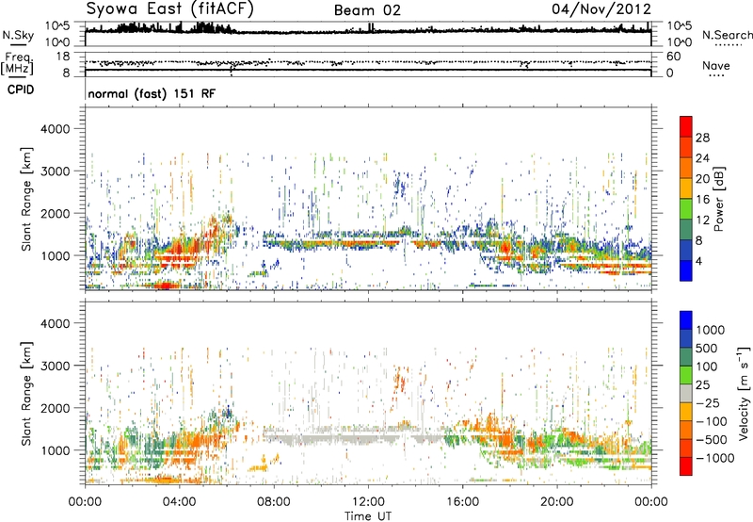Click the date '04/Nov/2012'
753x522 pixels.
coord(601,9)
